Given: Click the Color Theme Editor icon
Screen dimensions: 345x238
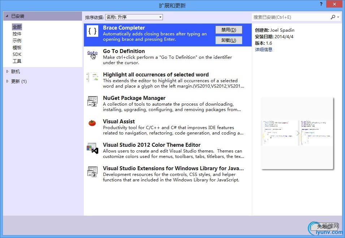Looking at the screenshot, I should click(x=92, y=149).
